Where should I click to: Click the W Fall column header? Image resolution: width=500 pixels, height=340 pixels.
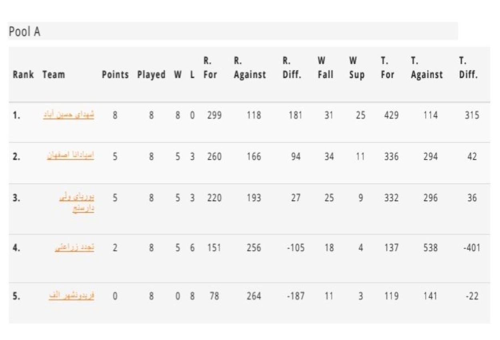click(x=325, y=68)
